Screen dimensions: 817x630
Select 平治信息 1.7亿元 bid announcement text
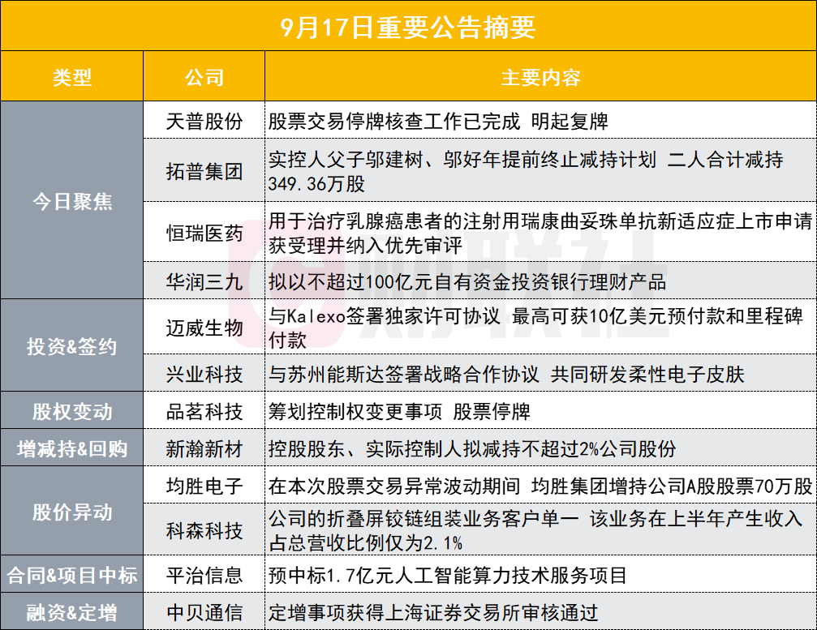click(447, 576)
